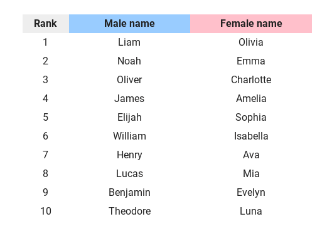The image size is (332, 239).
Task: Click the rank number 10
Action: pos(46,211)
